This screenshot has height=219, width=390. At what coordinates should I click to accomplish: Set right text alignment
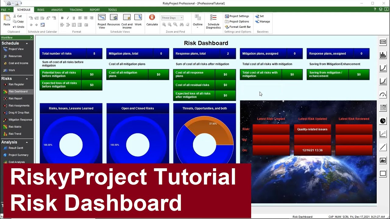click(x=91, y=18)
